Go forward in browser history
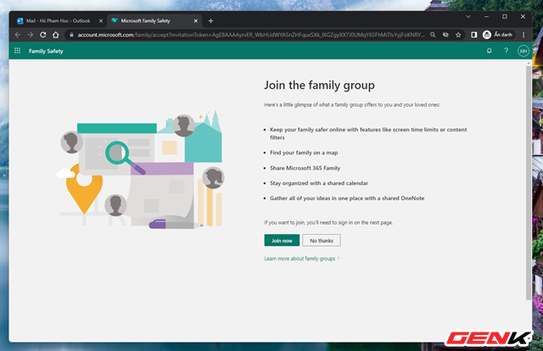 [31, 35]
